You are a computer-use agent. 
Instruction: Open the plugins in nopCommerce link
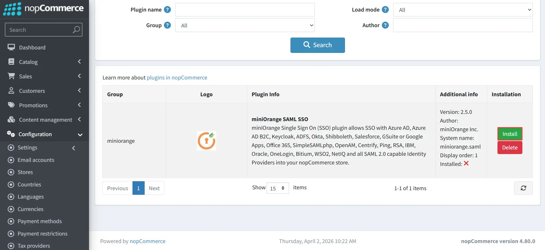[x=177, y=77]
